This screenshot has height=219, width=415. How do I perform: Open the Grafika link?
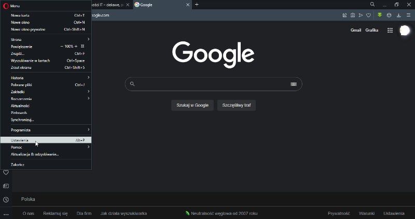[371, 30]
